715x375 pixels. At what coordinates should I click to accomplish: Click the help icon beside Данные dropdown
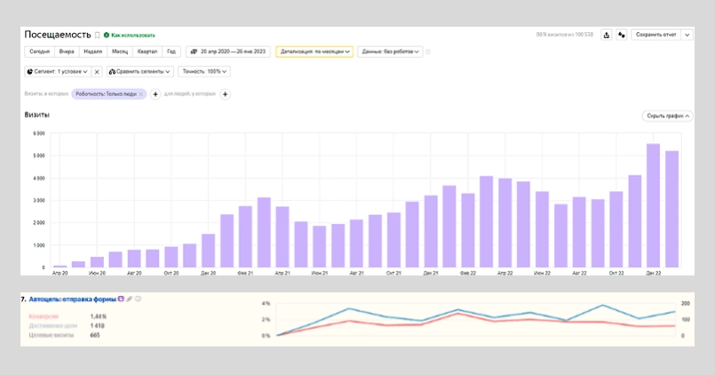click(x=428, y=52)
